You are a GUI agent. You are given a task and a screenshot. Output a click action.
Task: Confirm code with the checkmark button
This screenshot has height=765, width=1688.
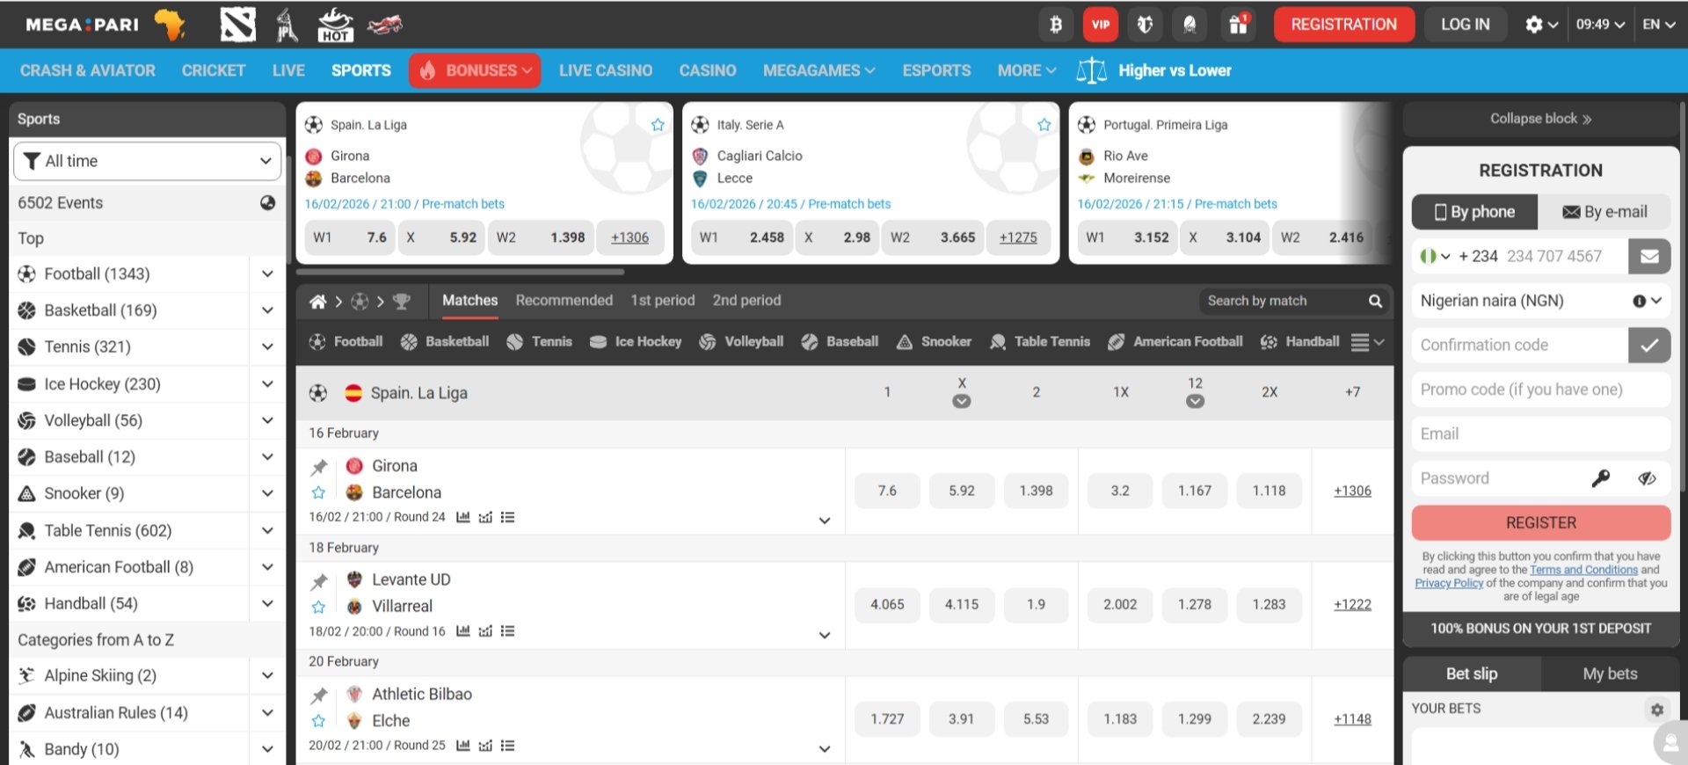pos(1649,345)
